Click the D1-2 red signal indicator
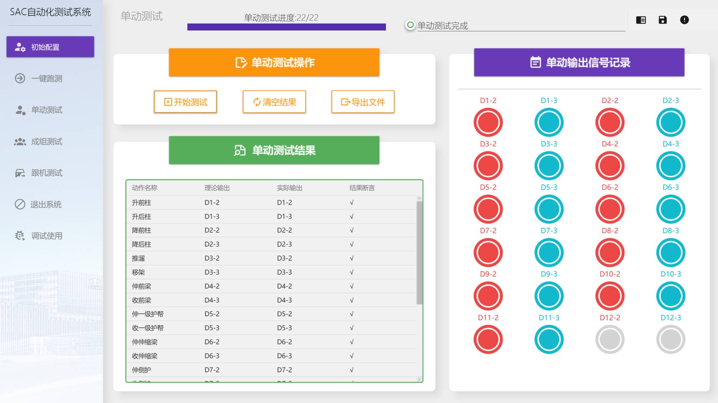 [x=488, y=122]
